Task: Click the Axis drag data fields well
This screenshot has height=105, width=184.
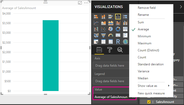Action: [111, 66]
